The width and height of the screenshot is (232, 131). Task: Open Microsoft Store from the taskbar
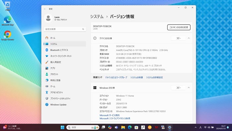pyautogui.click(x=137, y=127)
